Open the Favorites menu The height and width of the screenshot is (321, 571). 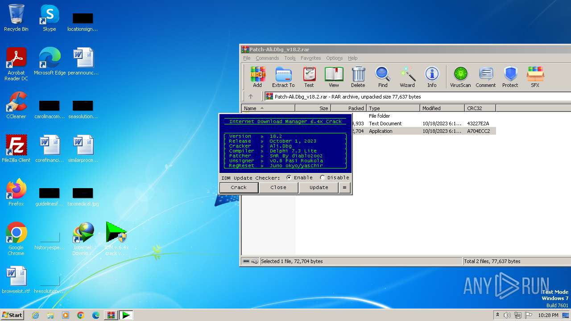(310, 58)
